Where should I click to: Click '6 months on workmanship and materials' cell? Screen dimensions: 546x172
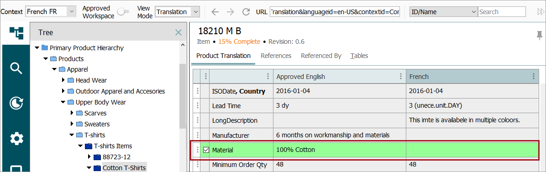[x=340, y=135]
